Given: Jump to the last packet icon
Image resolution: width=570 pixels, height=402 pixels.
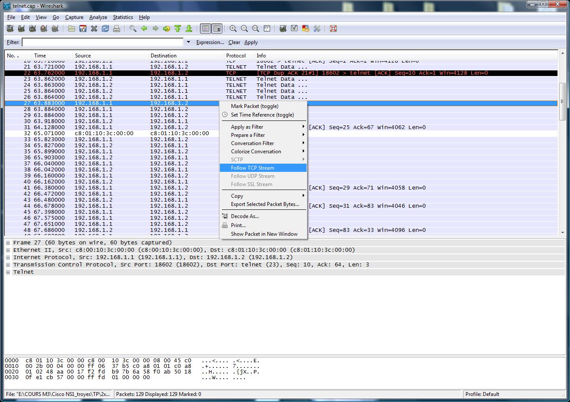Looking at the screenshot, I should [189, 28].
